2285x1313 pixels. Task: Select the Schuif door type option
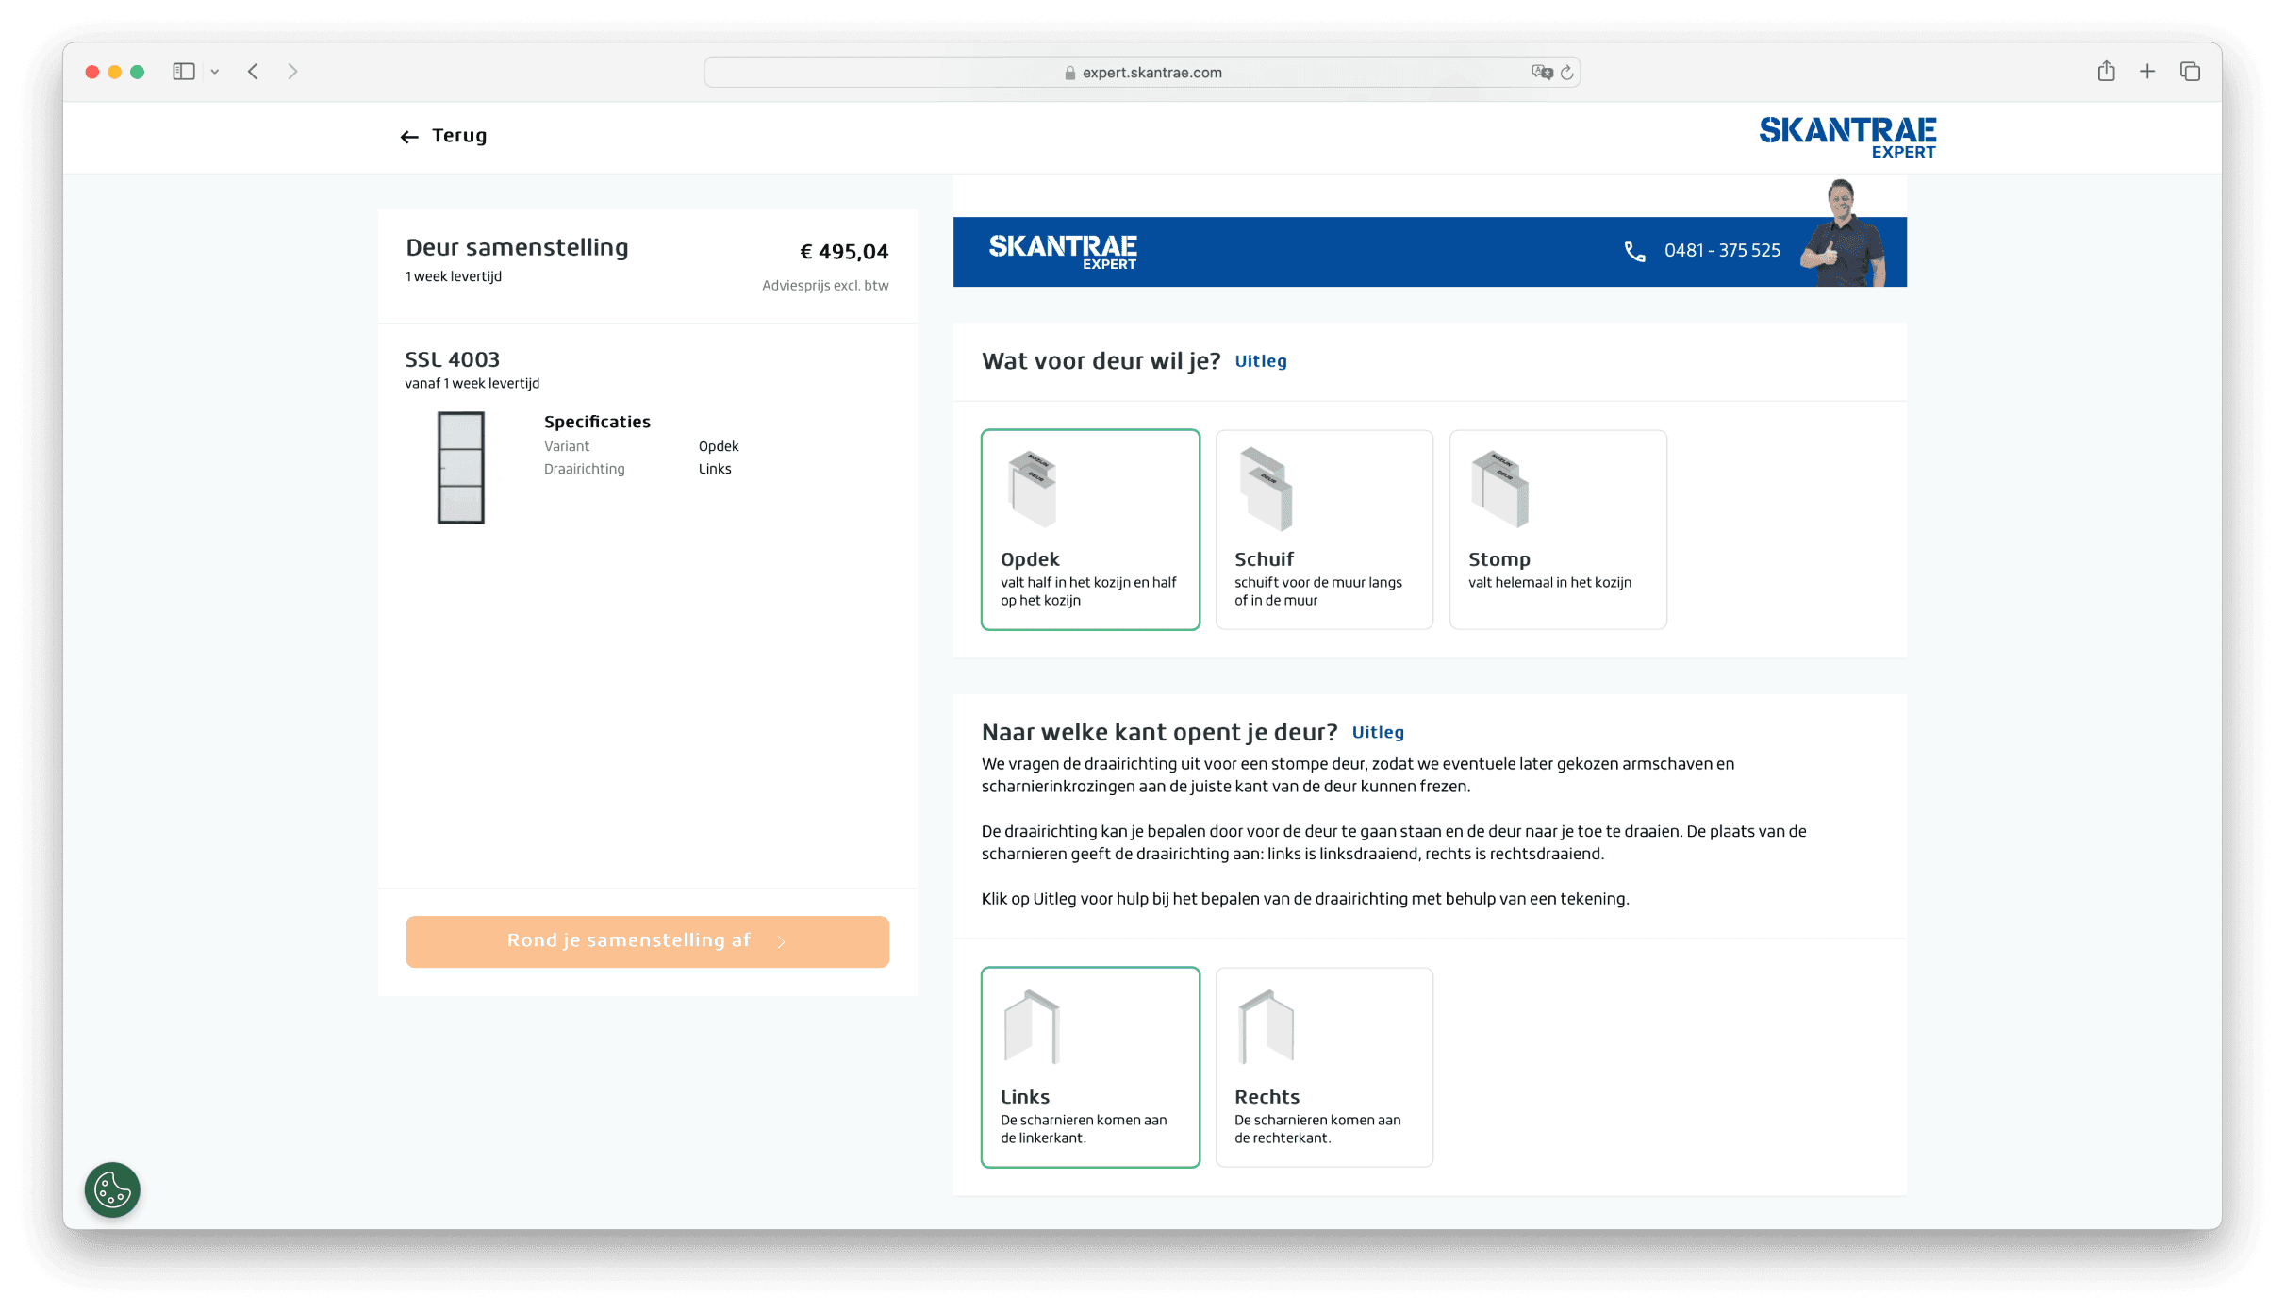click(x=1324, y=529)
